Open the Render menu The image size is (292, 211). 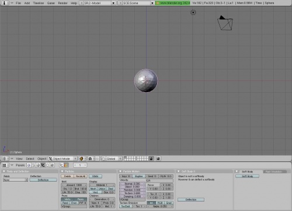(x=62, y=3)
